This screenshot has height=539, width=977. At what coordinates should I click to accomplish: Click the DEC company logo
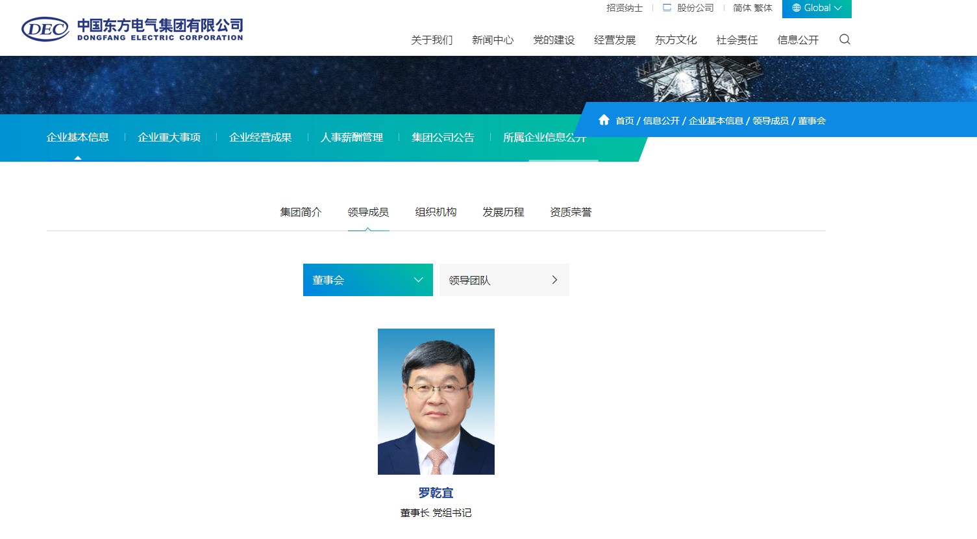[x=132, y=27]
